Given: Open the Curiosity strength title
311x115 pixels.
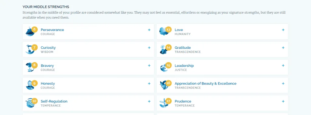Looking at the screenshot, I should tap(48, 48).
